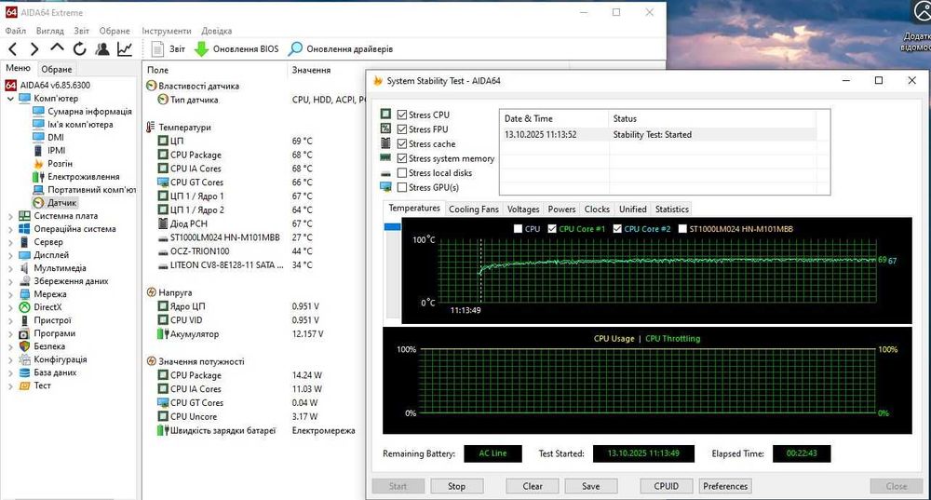Click the Clear button
931x500 pixels.
pyautogui.click(x=533, y=486)
